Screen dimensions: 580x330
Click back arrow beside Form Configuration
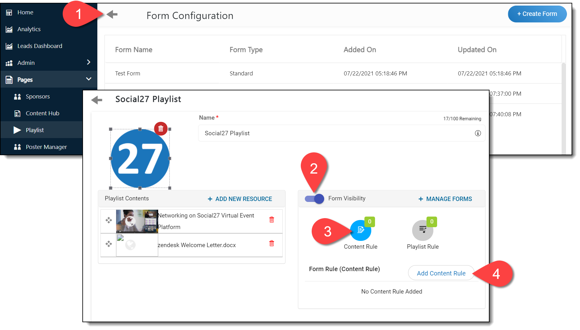click(x=112, y=14)
